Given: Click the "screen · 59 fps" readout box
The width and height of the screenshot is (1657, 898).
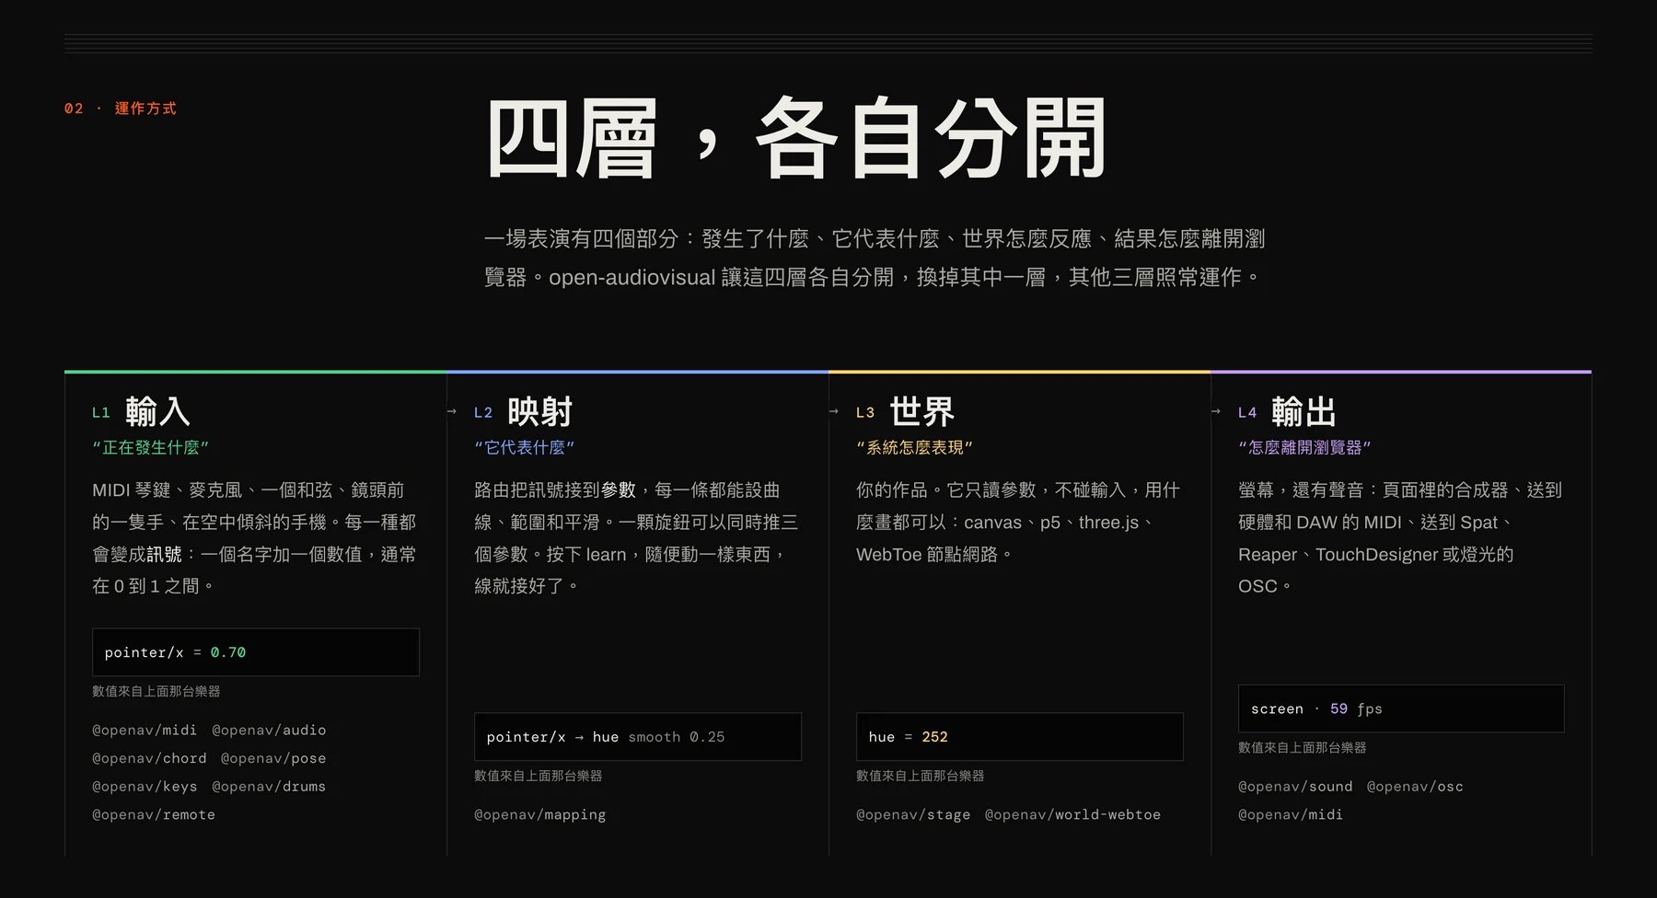Looking at the screenshot, I should pyautogui.click(x=1401, y=708).
